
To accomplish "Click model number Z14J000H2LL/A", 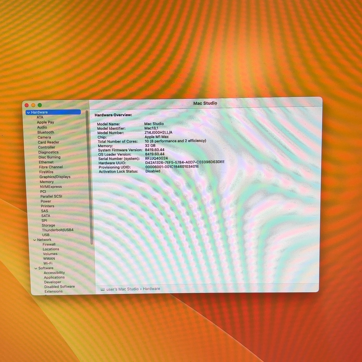I will tap(159, 133).
